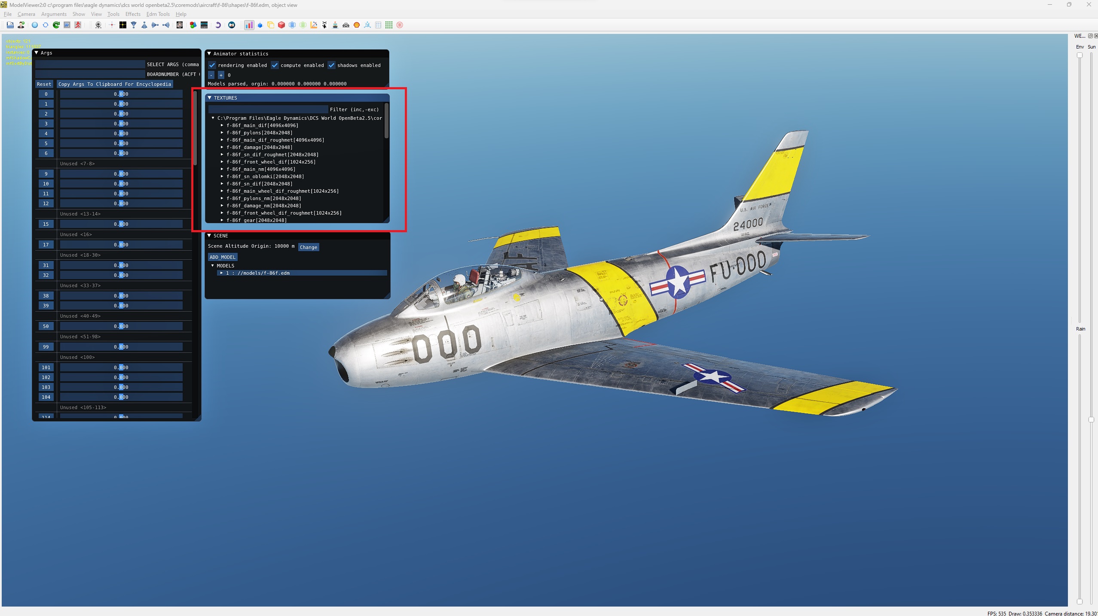Toggle the shadows enabled checkbox
The width and height of the screenshot is (1098, 616).
coord(331,65)
